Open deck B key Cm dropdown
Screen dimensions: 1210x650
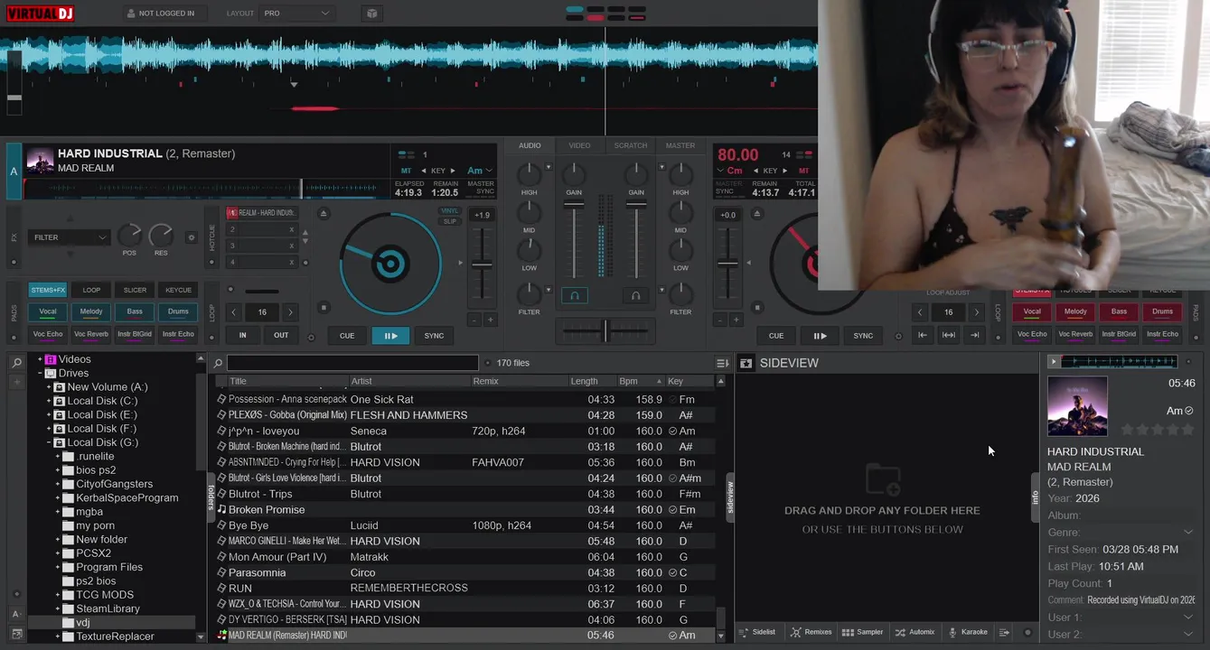[730, 171]
